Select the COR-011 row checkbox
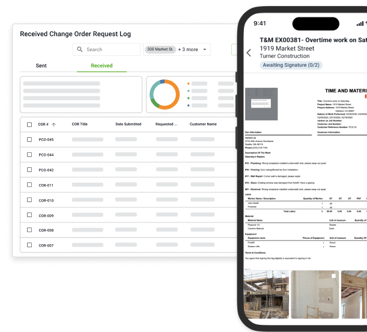The width and height of the screenshot is (367, 332). [29, 185]
